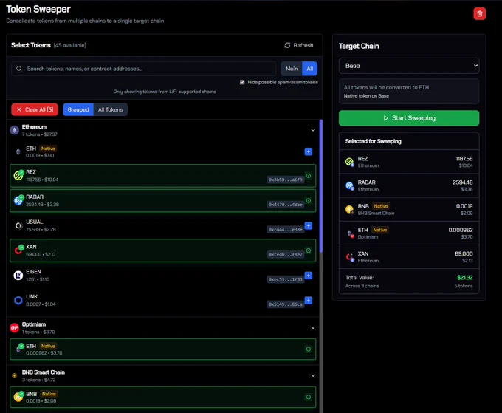The image size is (502, 413).
Task: Click the EIGEN token icon
Action: 18,276
